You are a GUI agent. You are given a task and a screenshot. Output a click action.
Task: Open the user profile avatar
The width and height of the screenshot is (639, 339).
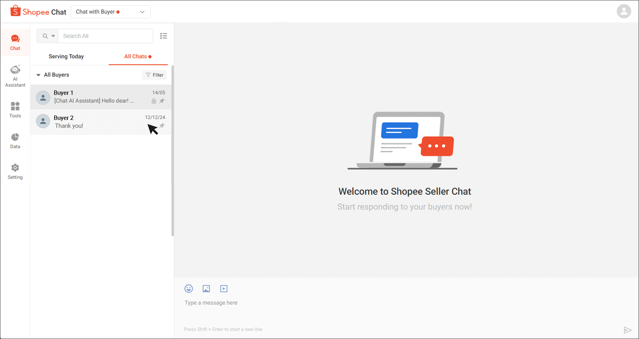tap(624, 11)
